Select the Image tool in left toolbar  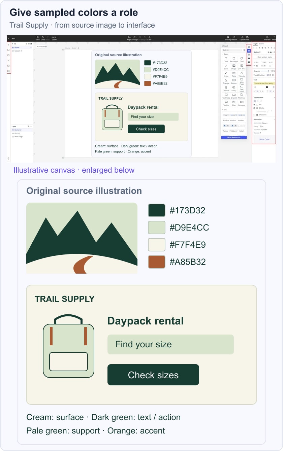pos(8,66)
